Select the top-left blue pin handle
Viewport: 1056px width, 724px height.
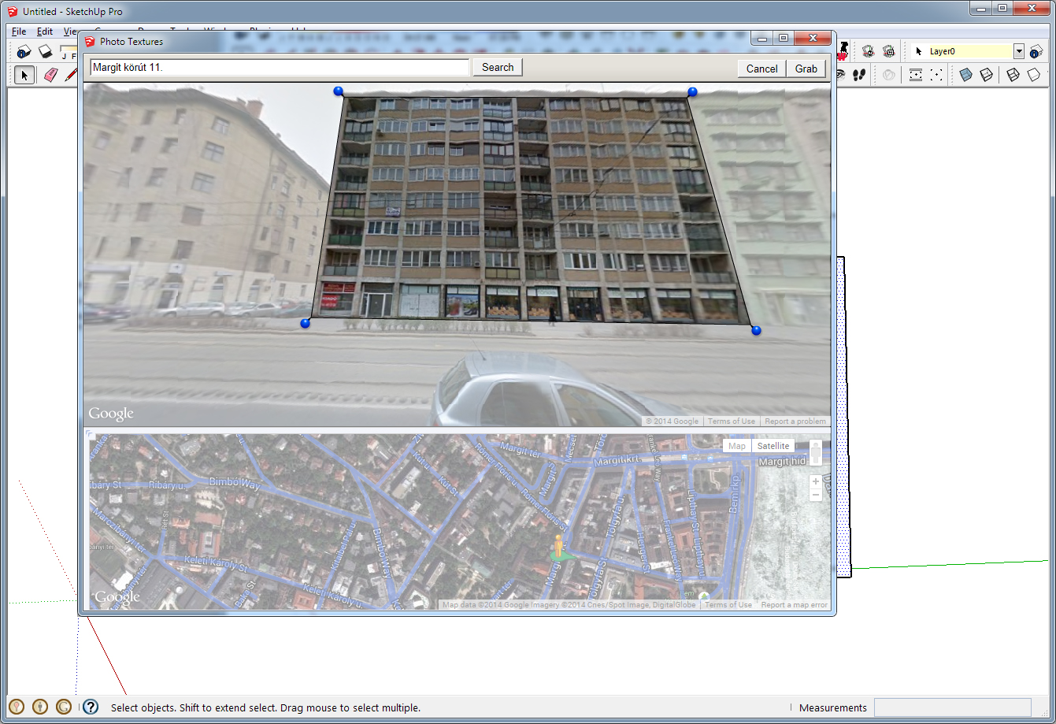339,91
